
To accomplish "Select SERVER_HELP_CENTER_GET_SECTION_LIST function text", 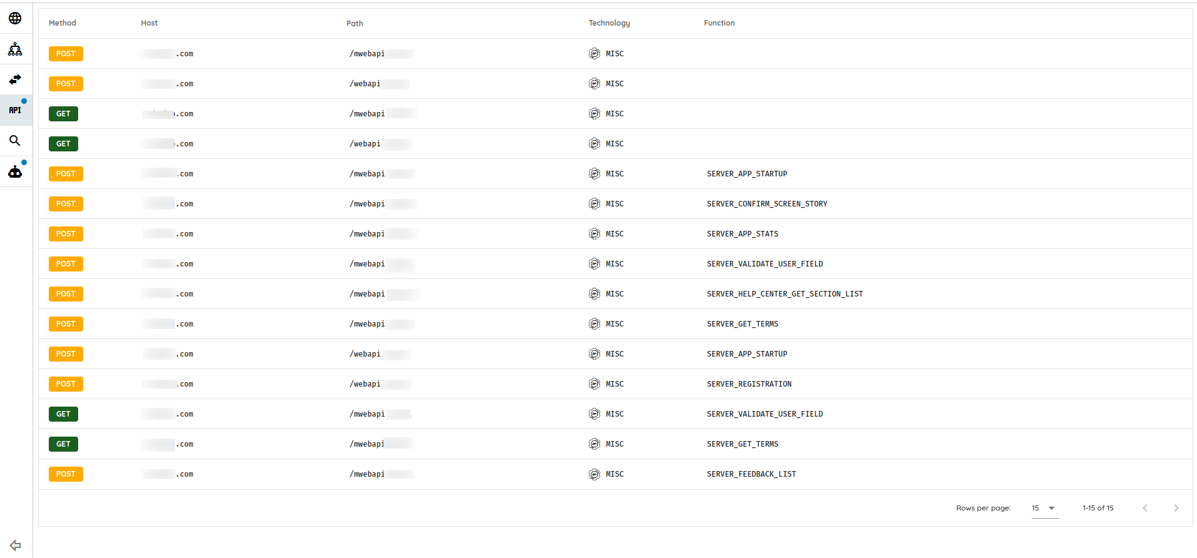I will coord(785,294).
